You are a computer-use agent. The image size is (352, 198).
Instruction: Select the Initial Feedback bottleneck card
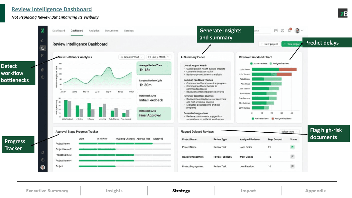154,98
